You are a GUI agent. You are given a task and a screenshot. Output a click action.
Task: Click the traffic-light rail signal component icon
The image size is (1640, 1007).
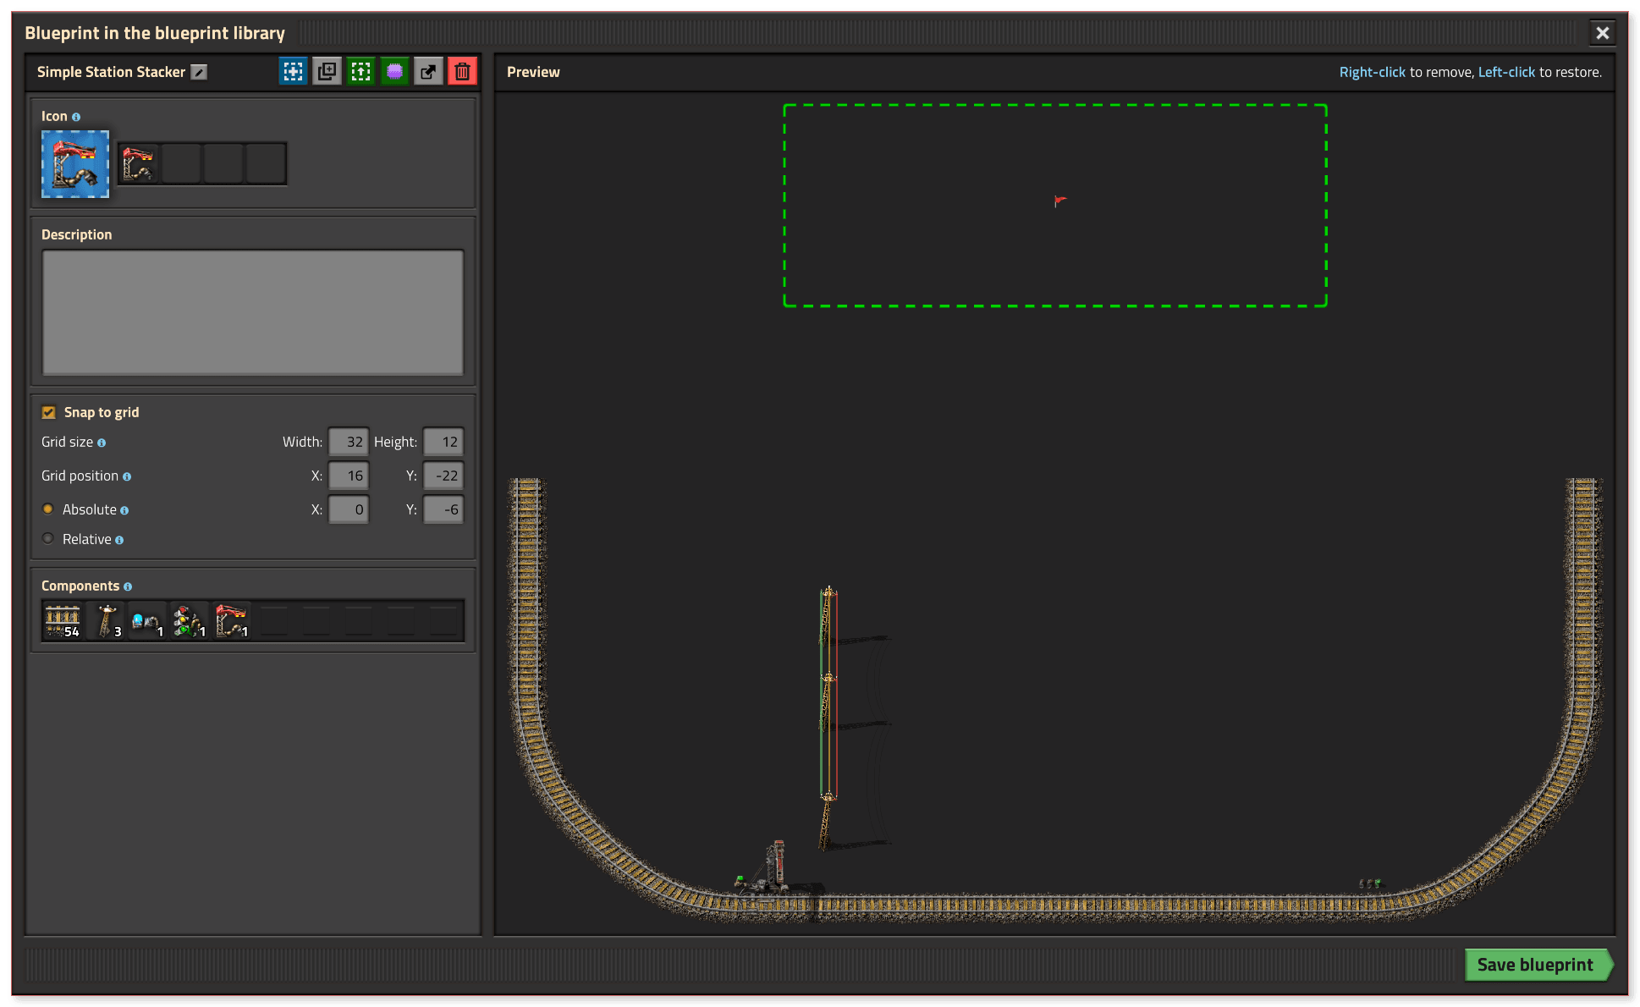tap(190, 621)
